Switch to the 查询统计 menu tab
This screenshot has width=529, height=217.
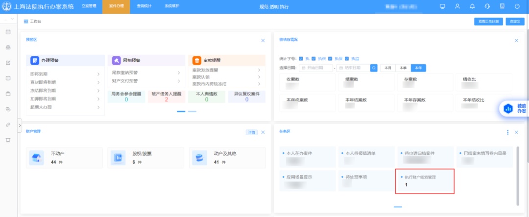coord(144,6)
